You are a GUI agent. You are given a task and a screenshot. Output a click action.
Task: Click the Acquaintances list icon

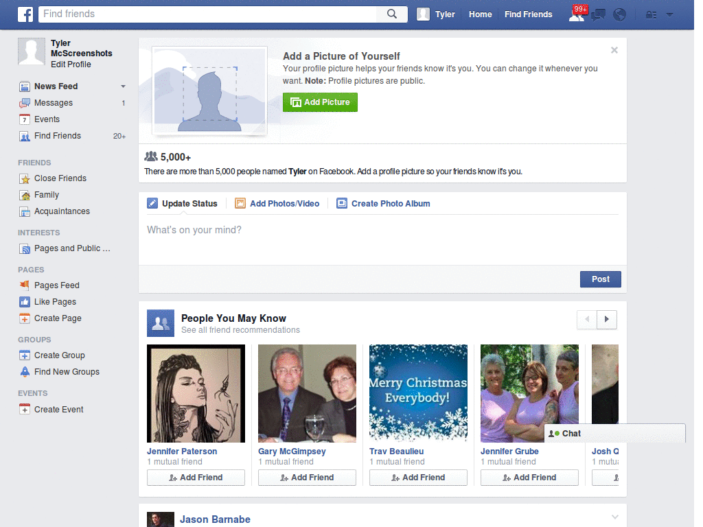(x=25, y=211)
